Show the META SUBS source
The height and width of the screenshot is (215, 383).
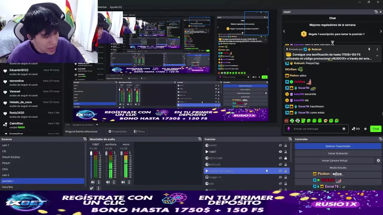click(x=280, y=158)
